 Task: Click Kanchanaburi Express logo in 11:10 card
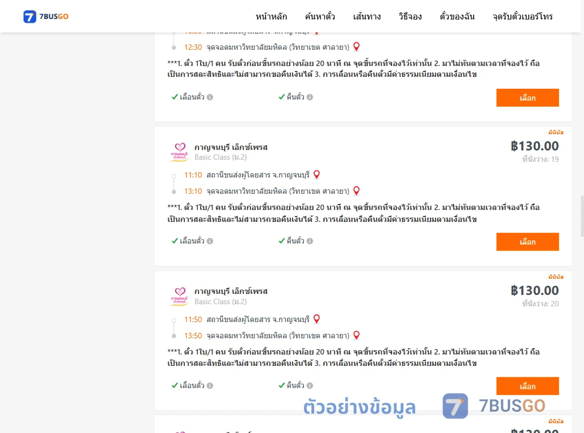(x=180, y=152)
